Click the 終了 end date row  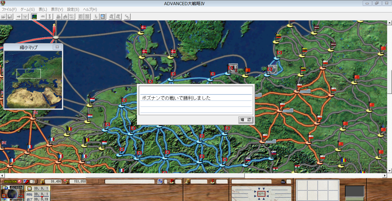click(x=38, y=199)
